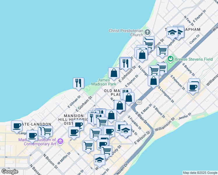Click the US 151 highway shield

coord(139,102)
